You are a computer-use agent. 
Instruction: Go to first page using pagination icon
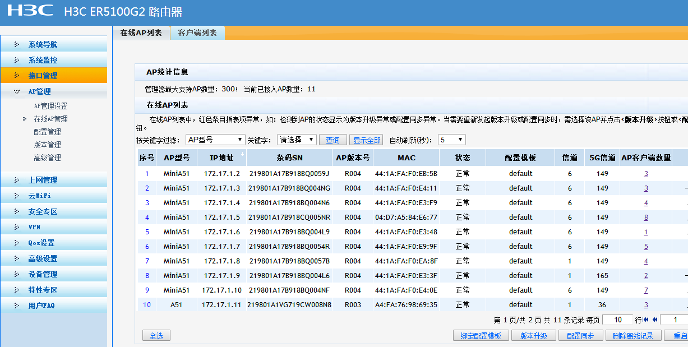tap(646, 320)
